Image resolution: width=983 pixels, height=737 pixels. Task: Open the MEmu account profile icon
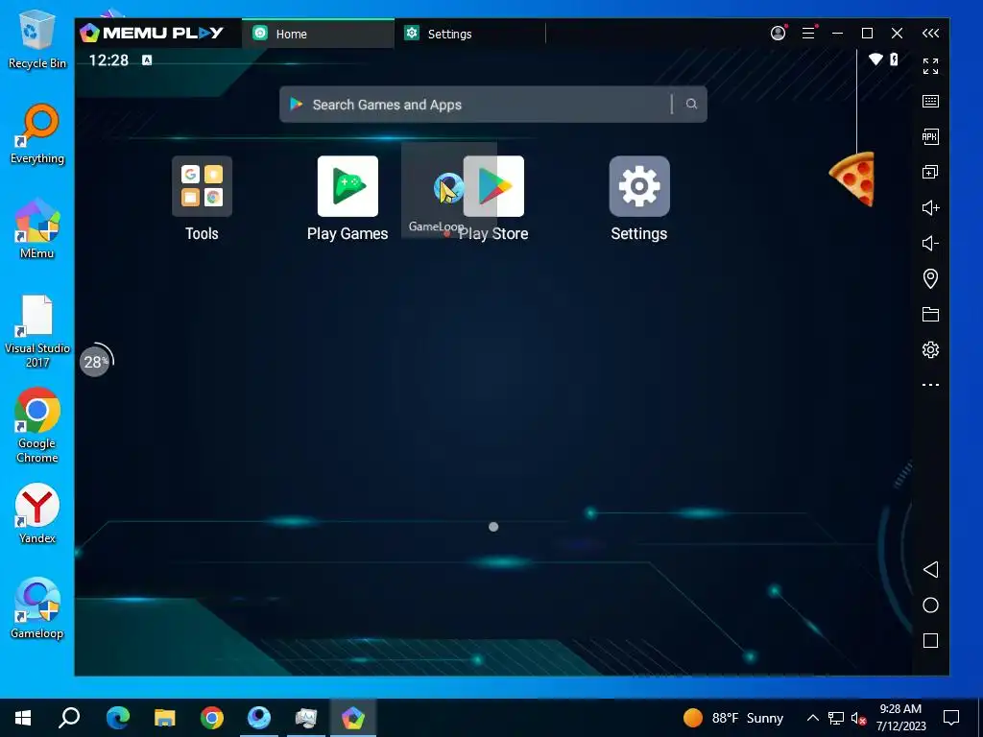click(x=778, y=34)
